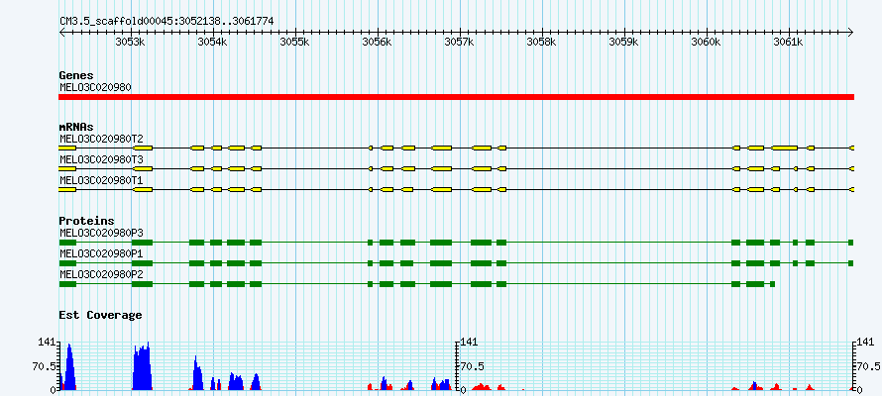This screenshot has width=882, height=396.
Task: Select the 3060k ruler tick label
Action: [x=707, y=43]
